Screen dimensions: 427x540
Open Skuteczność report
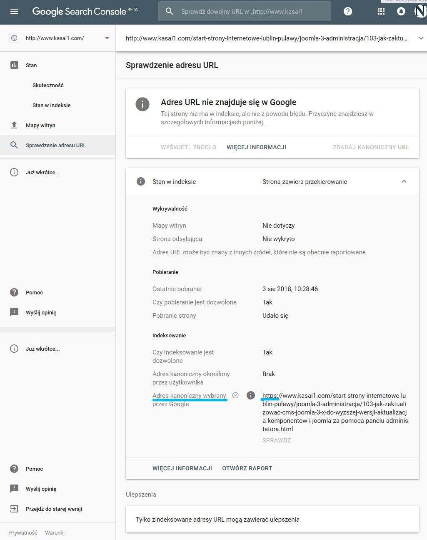[x=48, y=85]
